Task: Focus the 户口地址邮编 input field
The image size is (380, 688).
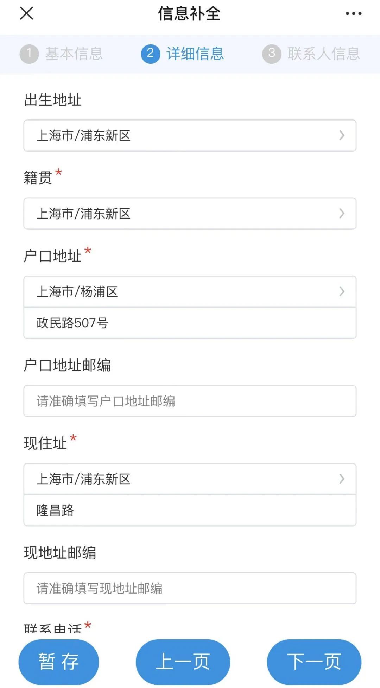Action: point(190,401)
